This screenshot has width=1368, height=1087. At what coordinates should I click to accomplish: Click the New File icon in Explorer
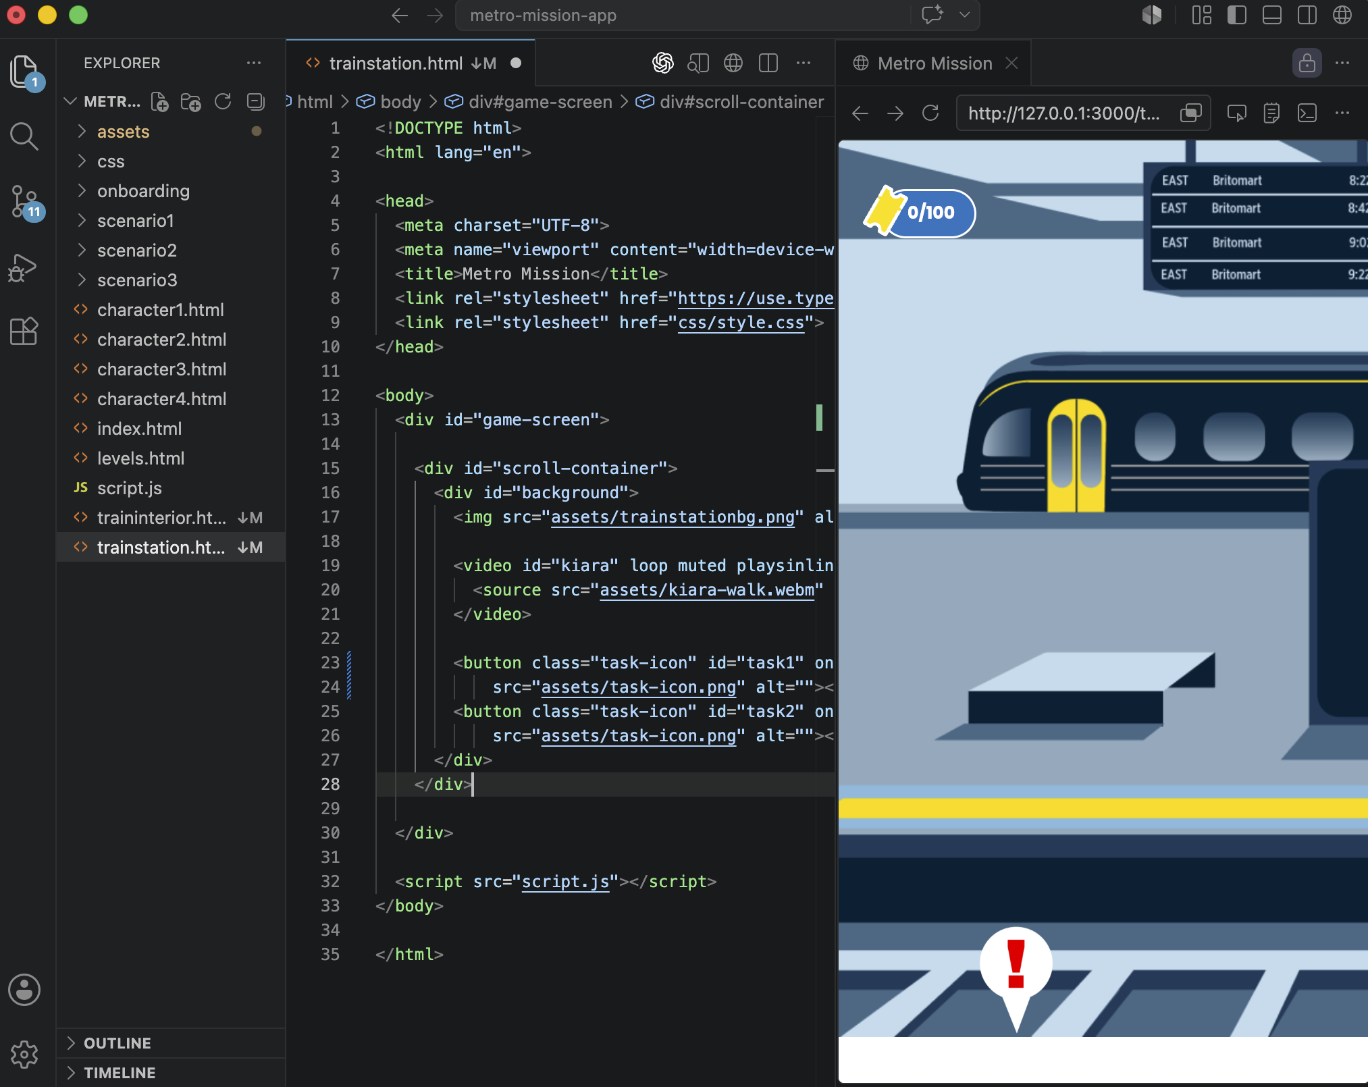pos(159,102)
